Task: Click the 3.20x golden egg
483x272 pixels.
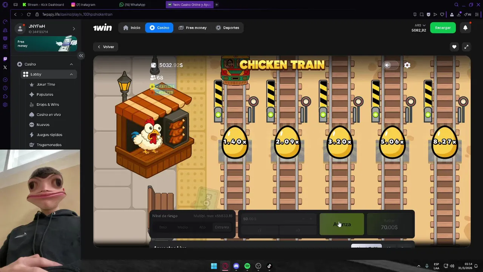Action: (x=340, y=142)
